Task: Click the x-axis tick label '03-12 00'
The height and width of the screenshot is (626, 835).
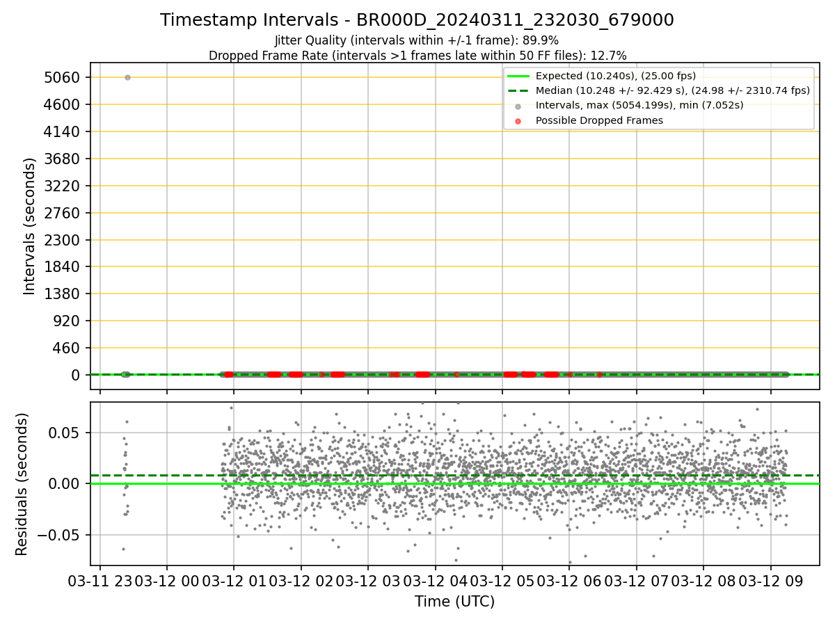Action: [x=167, y=580]
